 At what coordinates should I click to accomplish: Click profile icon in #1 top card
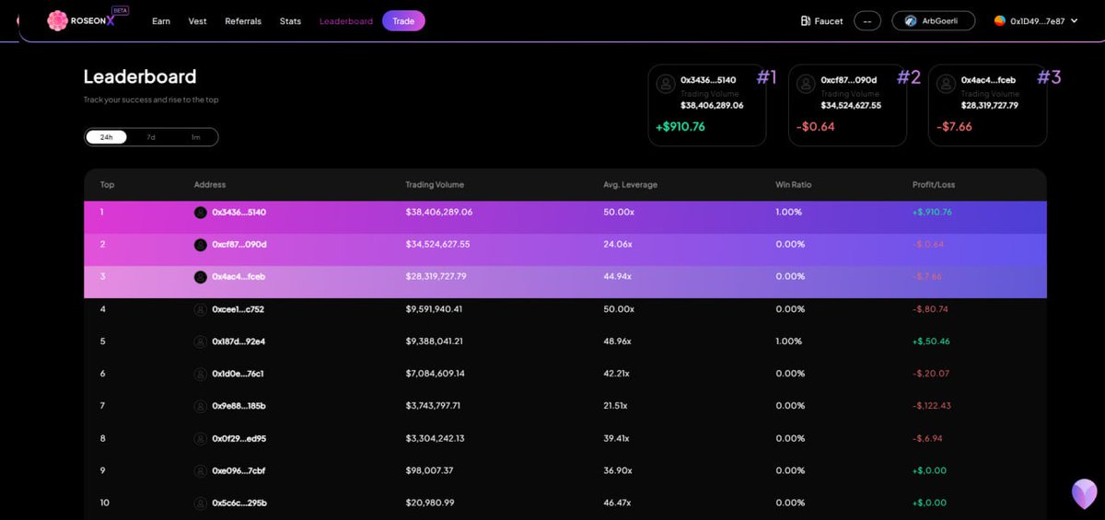point(665,84)
